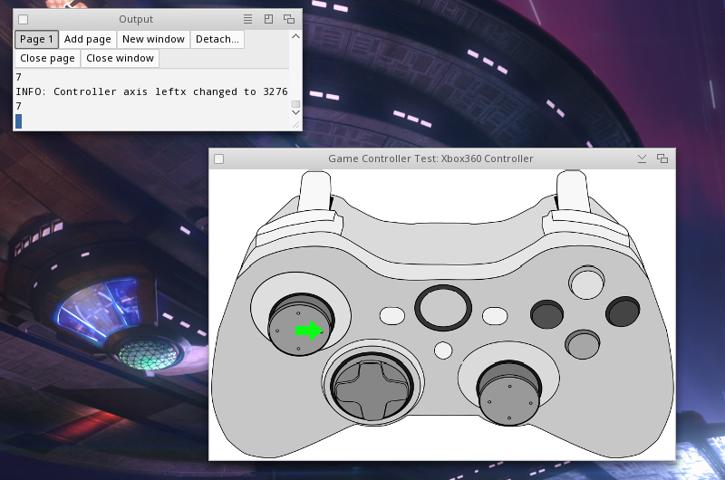Click the bottom A face button
The image size is (725, 480).
pyautogui.click(x=583, y=344)
